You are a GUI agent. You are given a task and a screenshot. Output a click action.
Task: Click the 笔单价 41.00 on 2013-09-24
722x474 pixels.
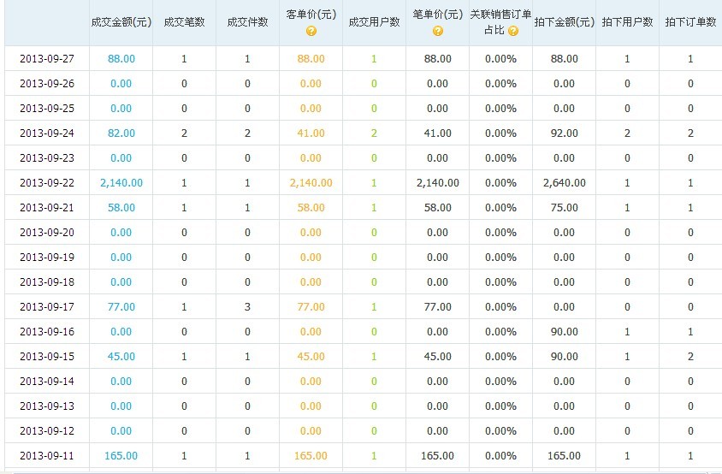[438, 133]
